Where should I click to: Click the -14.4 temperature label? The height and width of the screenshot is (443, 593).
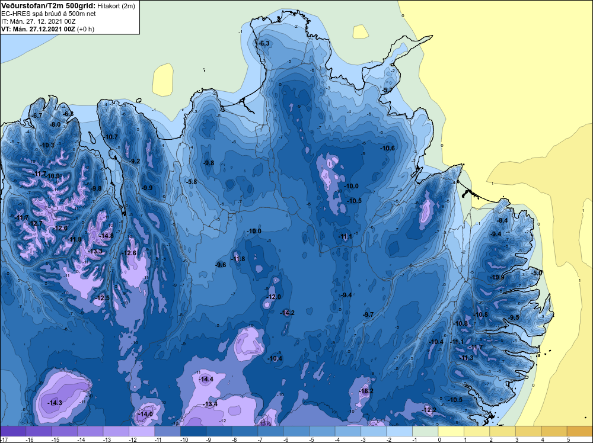click(206, 379)
